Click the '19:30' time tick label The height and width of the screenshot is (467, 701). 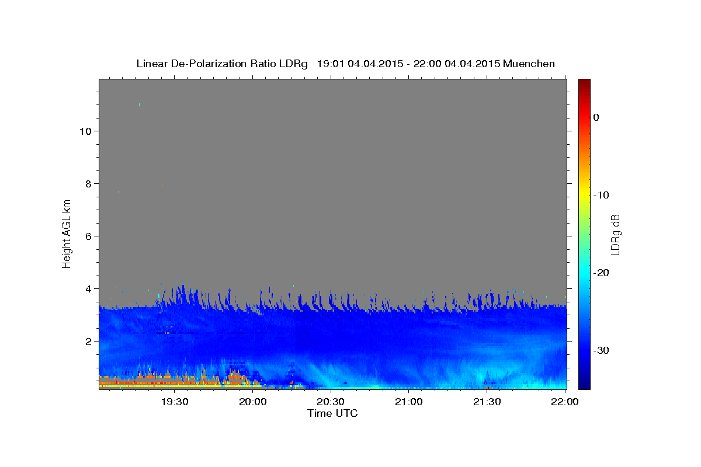[x=174, y=402]
